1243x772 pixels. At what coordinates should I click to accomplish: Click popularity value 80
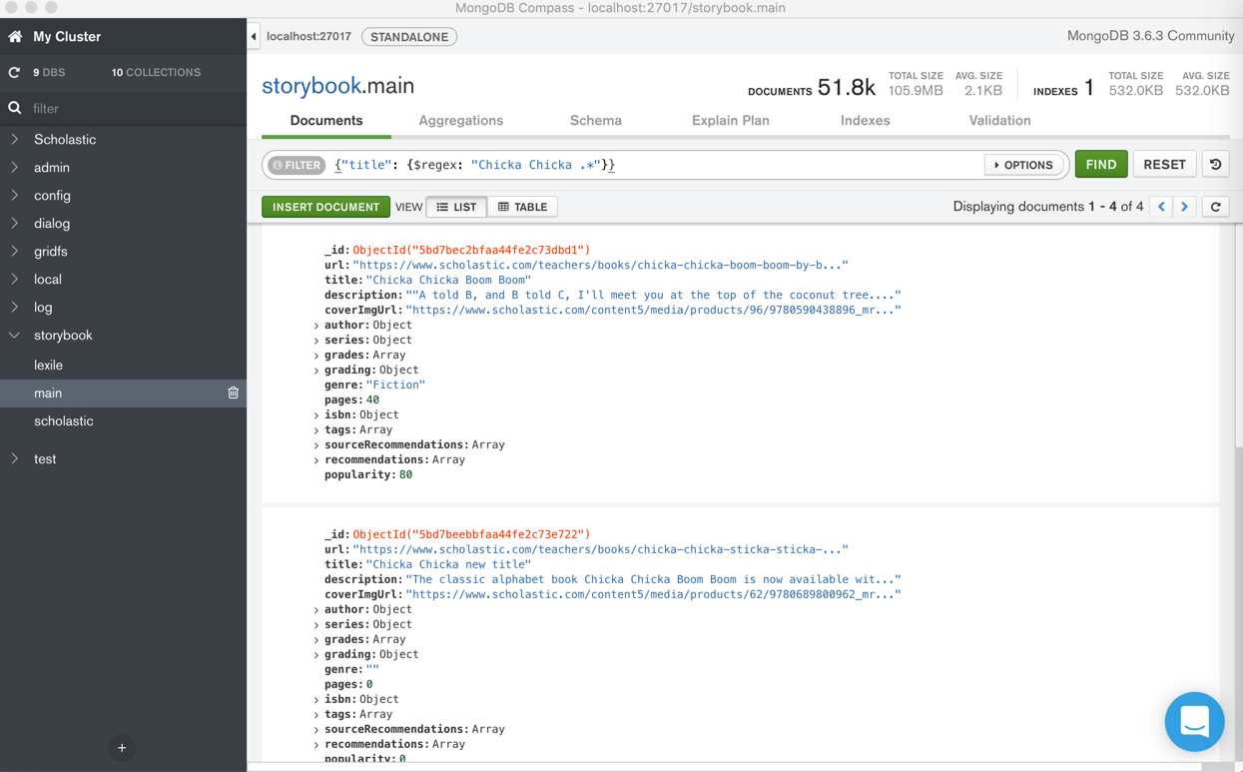405,475
